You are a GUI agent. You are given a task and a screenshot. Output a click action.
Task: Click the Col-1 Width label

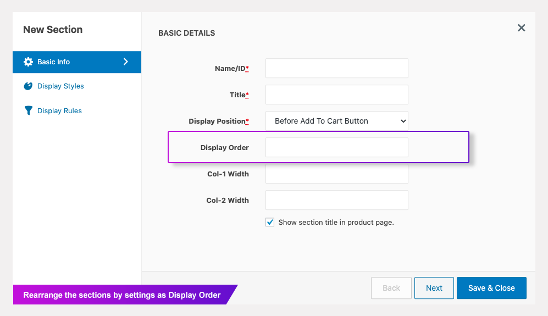click(228, 174)
